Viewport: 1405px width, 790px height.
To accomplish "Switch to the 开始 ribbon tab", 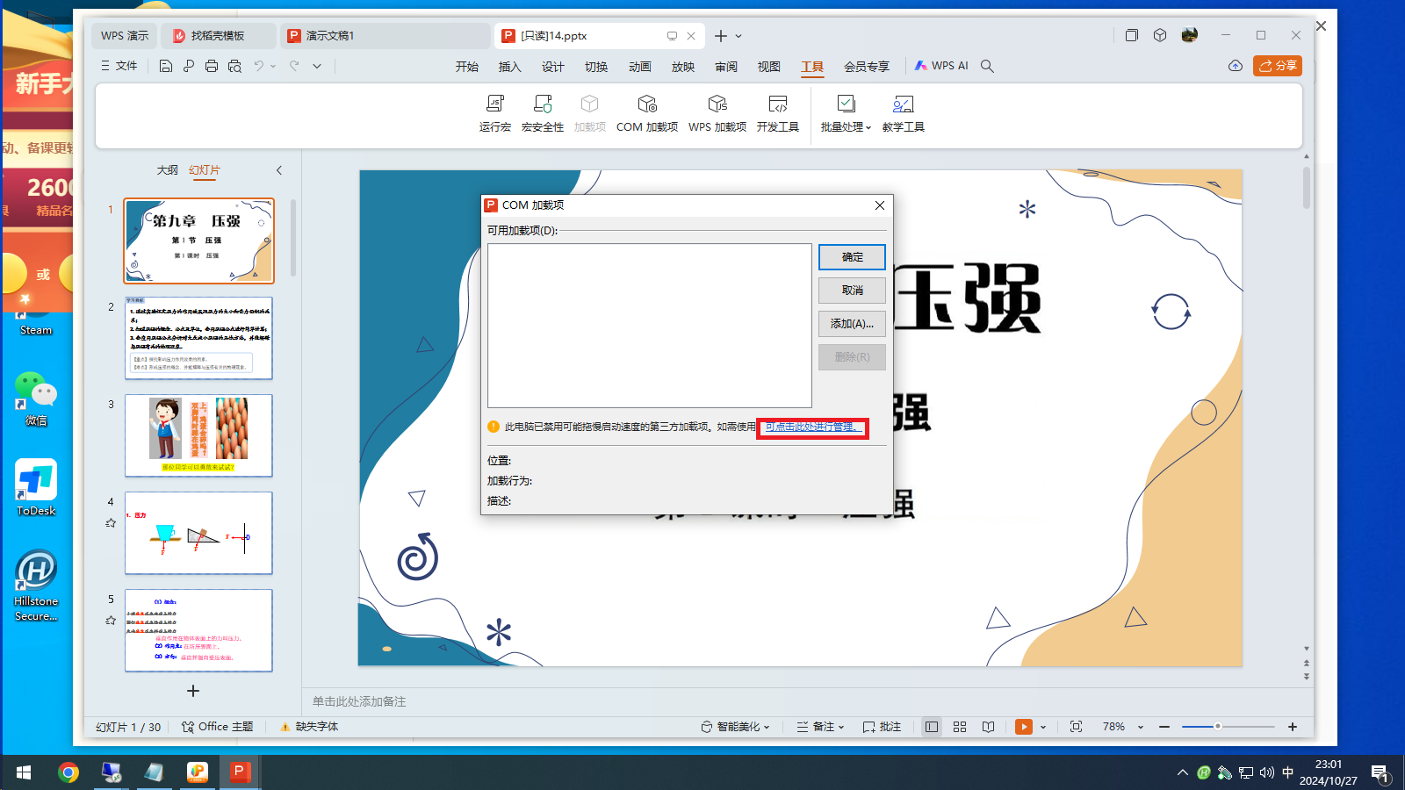I will point(467,67).
